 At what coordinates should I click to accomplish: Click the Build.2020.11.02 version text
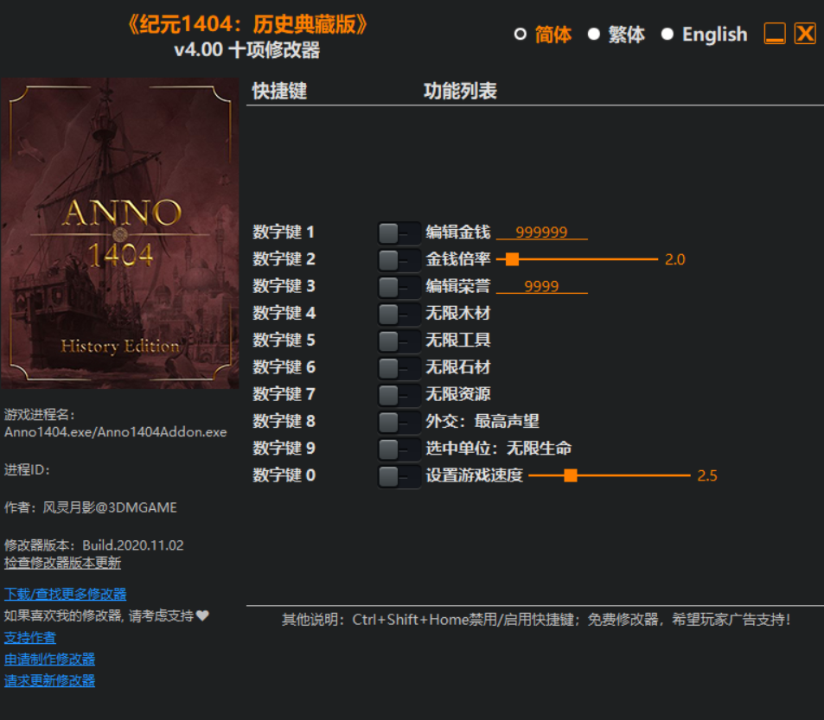click(x=133, y=545)
